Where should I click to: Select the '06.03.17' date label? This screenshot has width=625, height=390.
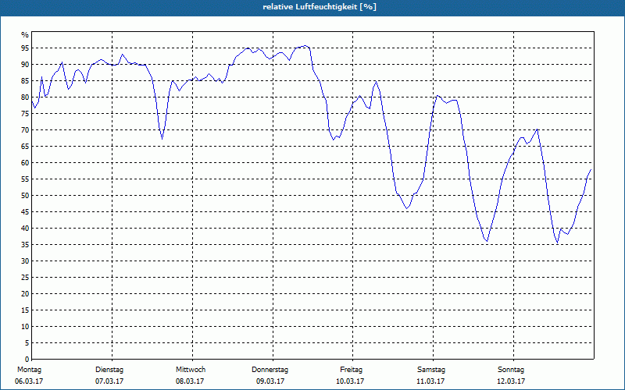(29, 381)
